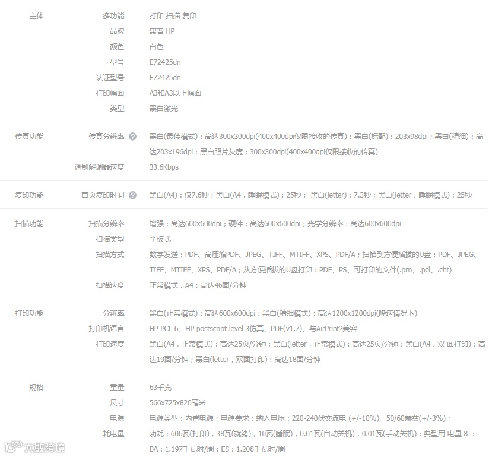Click the 扫描类型 label
Image resolution: width=492 pixels, height=457 pixels.
[110, 239]
